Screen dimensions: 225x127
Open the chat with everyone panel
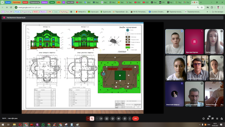tap(212, 119)
